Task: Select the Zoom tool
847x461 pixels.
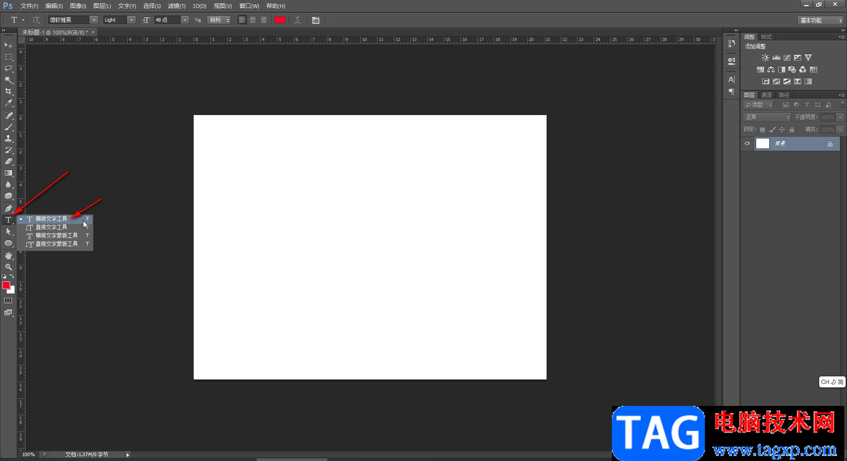Action: click(8, 267)
